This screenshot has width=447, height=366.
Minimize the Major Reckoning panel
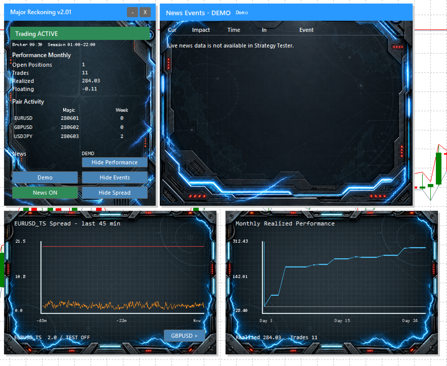(132, 12)
